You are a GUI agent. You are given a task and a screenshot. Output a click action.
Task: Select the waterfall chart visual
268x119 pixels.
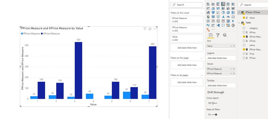(x=208, y=12)
